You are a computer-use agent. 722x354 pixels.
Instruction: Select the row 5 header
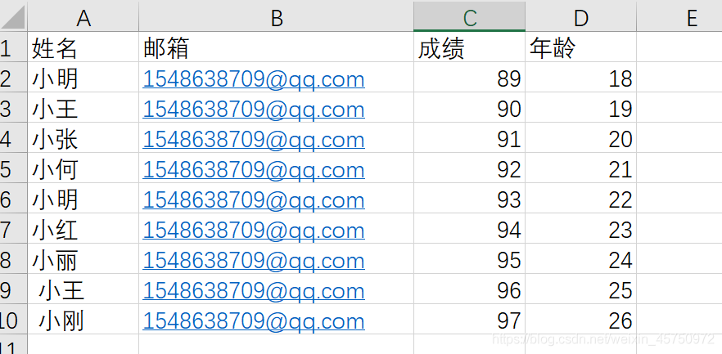7,170
